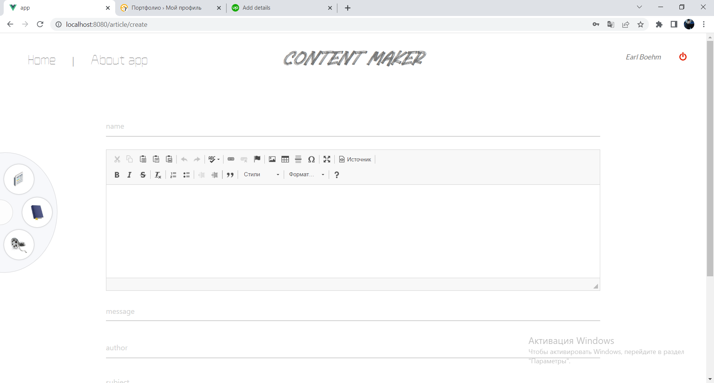Open a new browser tab
Viewport: 714px width, 383px height.
(x=348, y=8)
